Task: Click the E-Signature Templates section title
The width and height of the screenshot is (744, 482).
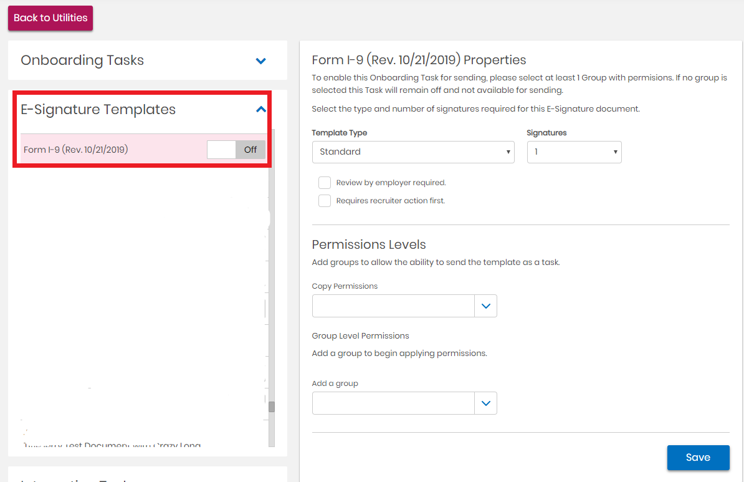Action: point(98,110)
